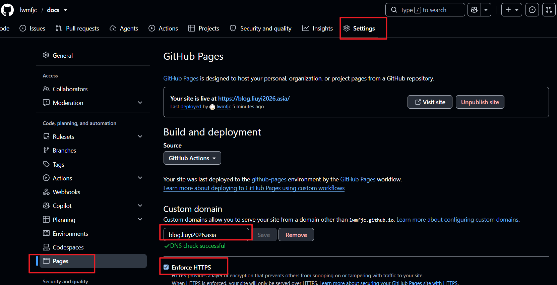The width and height of the screenshot is (557, 285).
Task: Toggle the Enforce HTTPS checkbox
Action: pos(166,267)
